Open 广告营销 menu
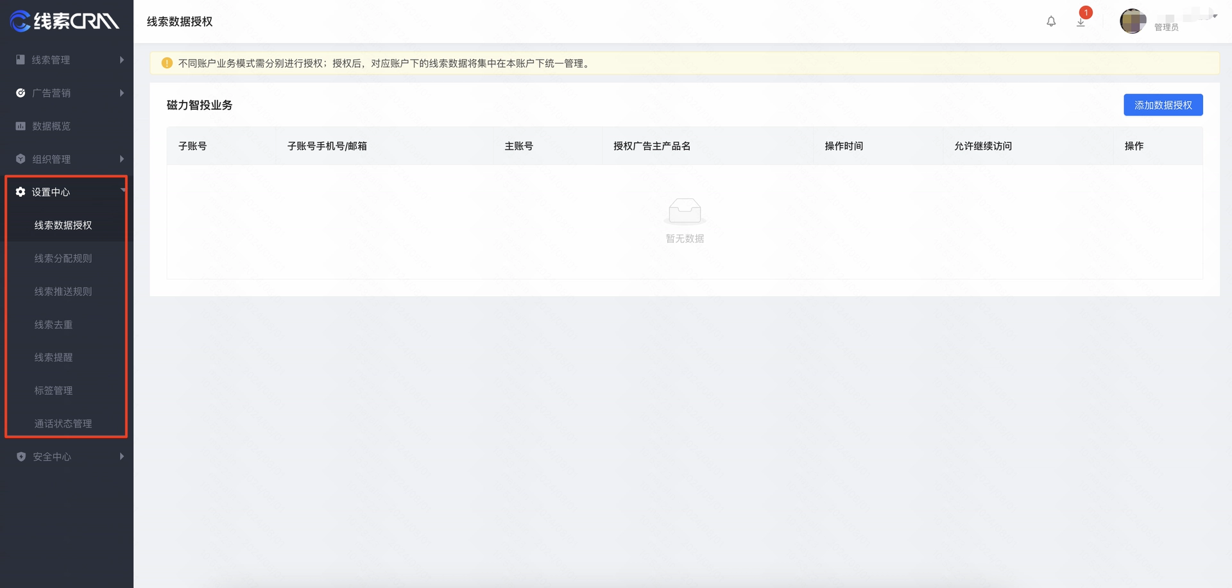This screenshot has height=588, width=1232. point(51,93)
